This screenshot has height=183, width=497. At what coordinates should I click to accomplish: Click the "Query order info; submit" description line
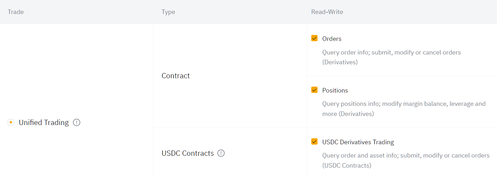coord(391,52)
